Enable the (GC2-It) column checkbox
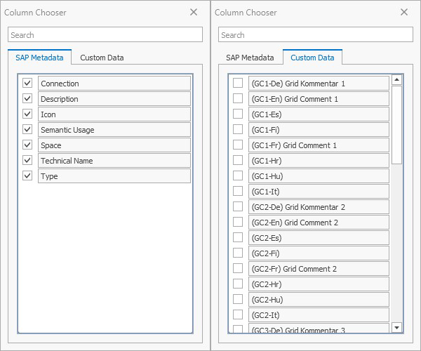 (238, 314)
